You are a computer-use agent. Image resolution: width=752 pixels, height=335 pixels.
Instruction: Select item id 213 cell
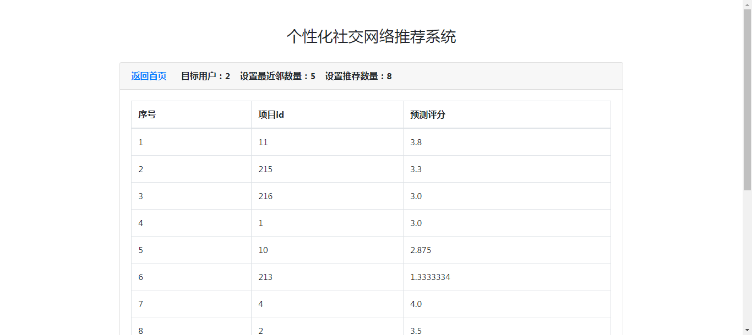(x=327, y=277)
